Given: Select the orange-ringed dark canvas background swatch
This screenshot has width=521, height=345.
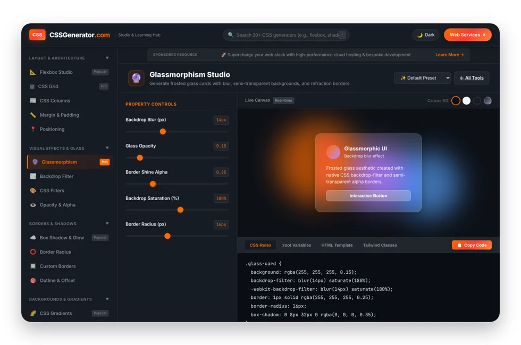Looking at the screenshot, I should (x=456, y=100).
